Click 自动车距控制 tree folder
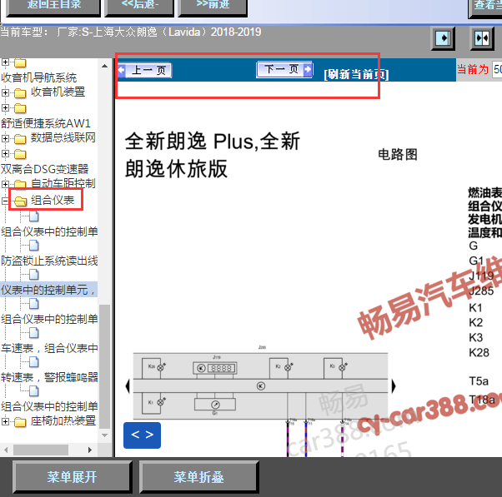This screenshot has width=502, height=497. click(x=63, y=183)
